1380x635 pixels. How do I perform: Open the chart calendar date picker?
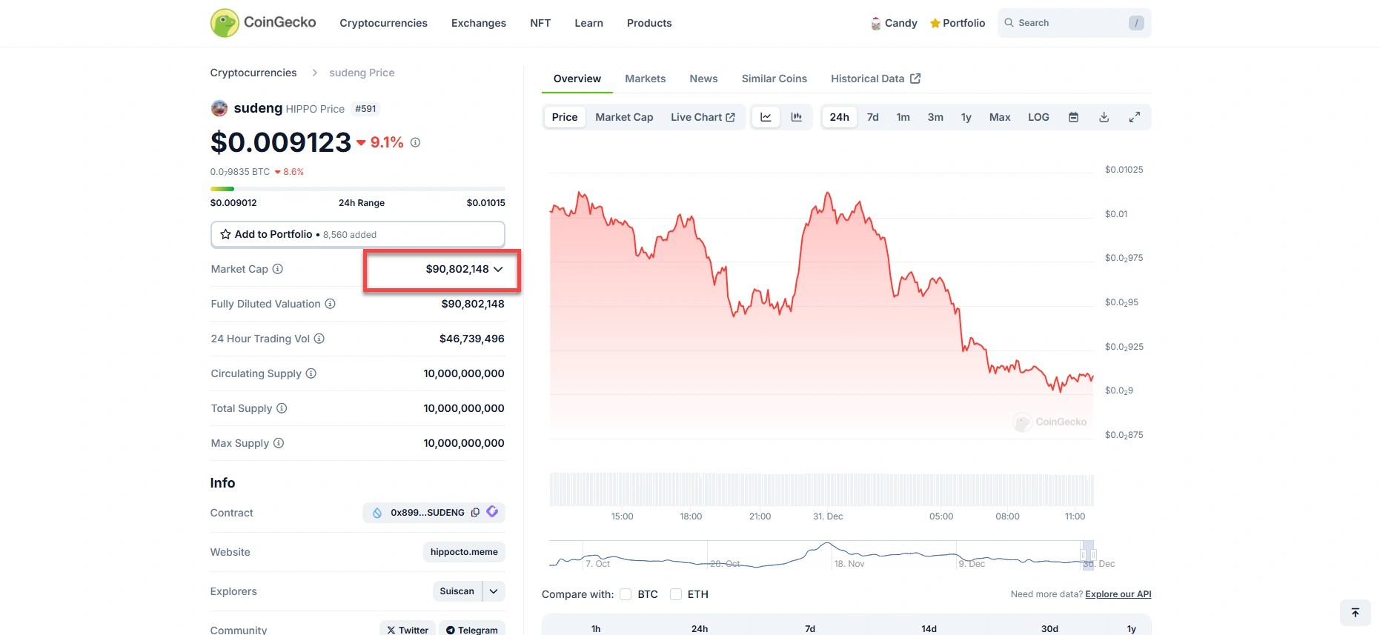[1073, 117]
